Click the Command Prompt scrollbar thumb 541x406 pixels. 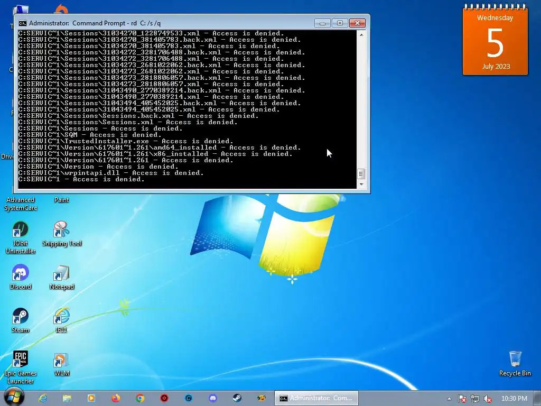(361, 173)
